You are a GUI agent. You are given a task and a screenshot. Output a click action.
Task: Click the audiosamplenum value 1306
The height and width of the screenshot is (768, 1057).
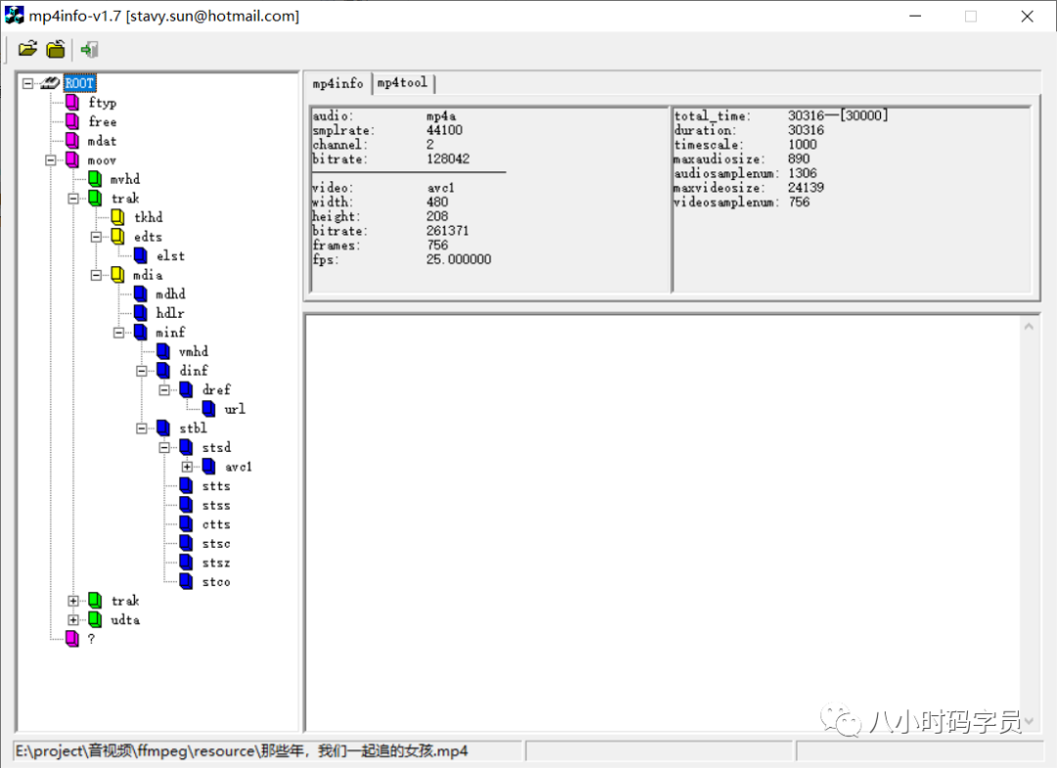(x=803, y=173)
